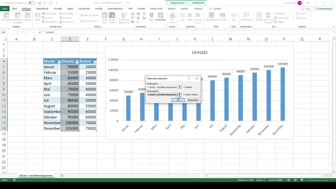
Task: Collapse Reihenname range selector in dialog
Action: (x=180, y=87)
